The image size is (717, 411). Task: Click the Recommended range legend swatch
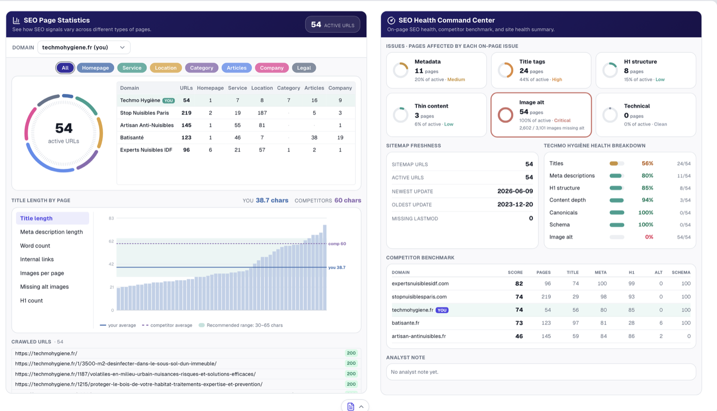pyautogui.click(x=202, y=325)
